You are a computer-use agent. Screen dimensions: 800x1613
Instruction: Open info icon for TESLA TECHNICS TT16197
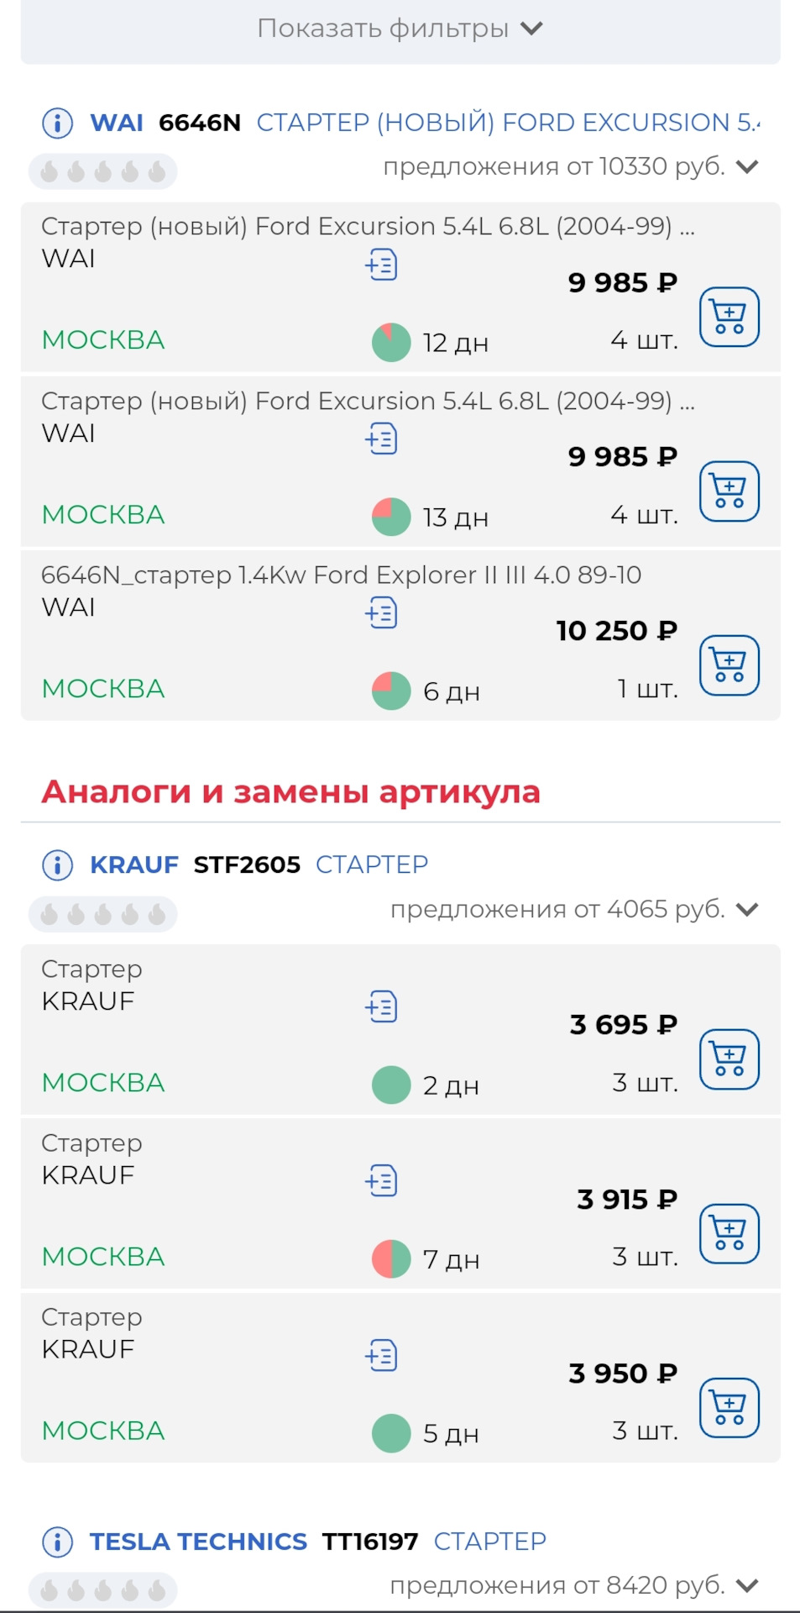point(57,1542)
